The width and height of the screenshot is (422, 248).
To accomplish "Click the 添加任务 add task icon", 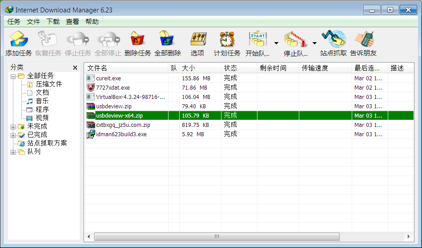I will coord(19,39).
